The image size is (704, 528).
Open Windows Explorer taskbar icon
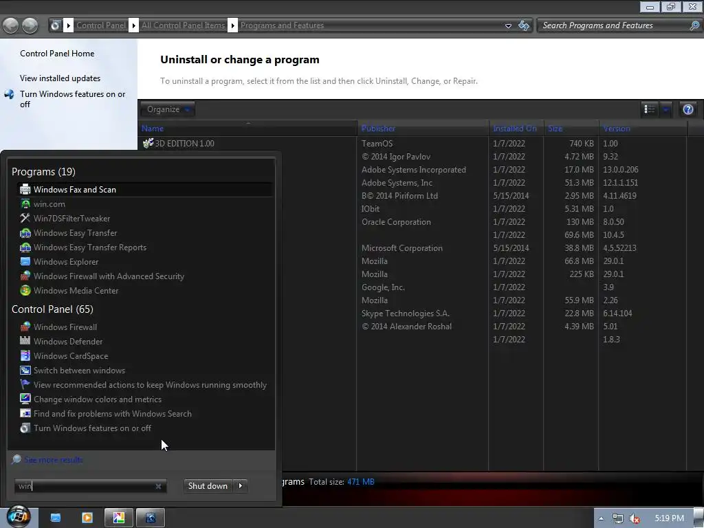pyautogui.click(x=56, y=518)
